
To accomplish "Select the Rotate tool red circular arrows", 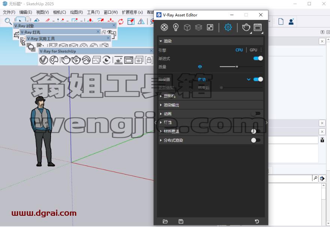I will [121, 21].
